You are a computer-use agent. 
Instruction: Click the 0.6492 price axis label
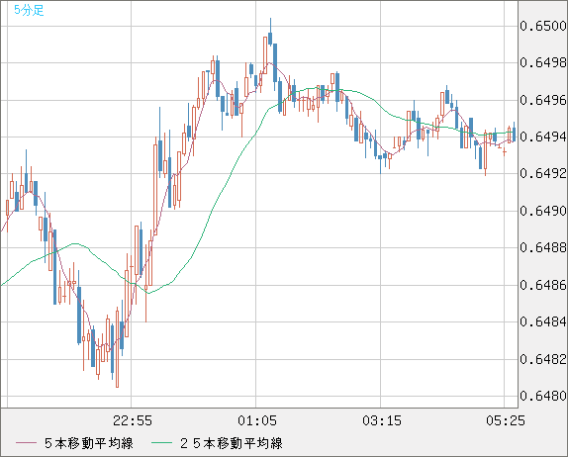(x=543, y=174)
